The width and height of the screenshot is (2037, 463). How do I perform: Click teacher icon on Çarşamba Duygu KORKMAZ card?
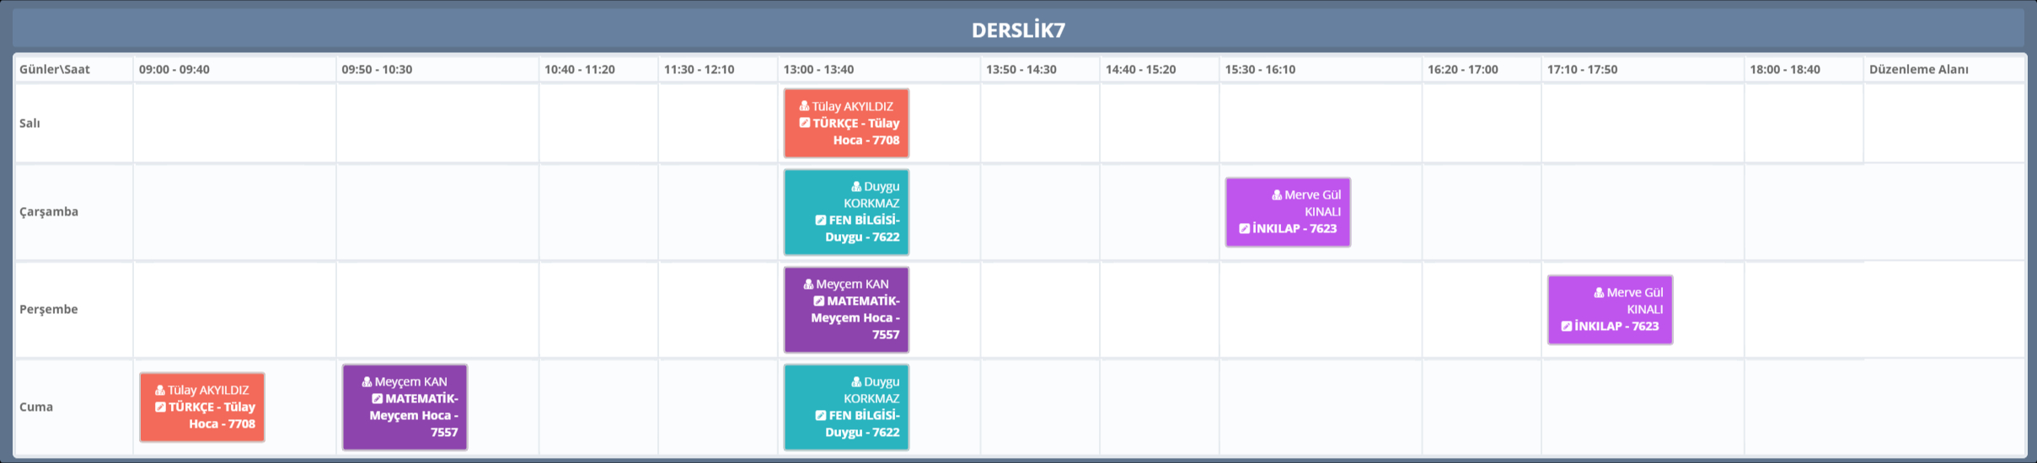[x=856, y=187]
